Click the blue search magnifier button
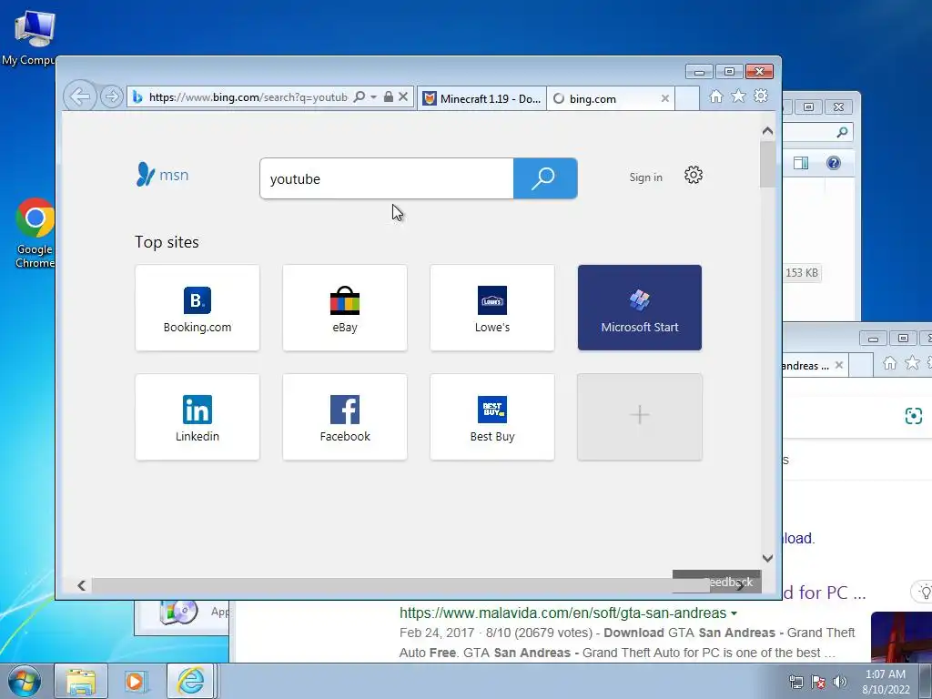This screenshot has width=932, height=699. 545,178
